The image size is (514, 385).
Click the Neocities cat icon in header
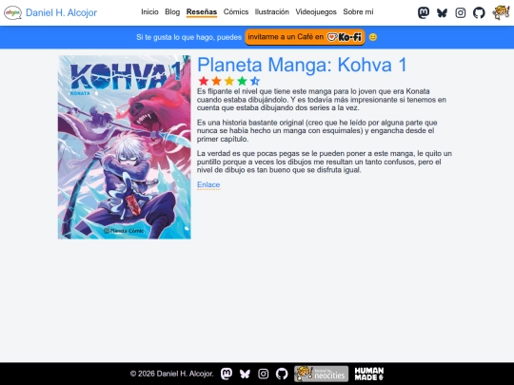pos(501,12)
